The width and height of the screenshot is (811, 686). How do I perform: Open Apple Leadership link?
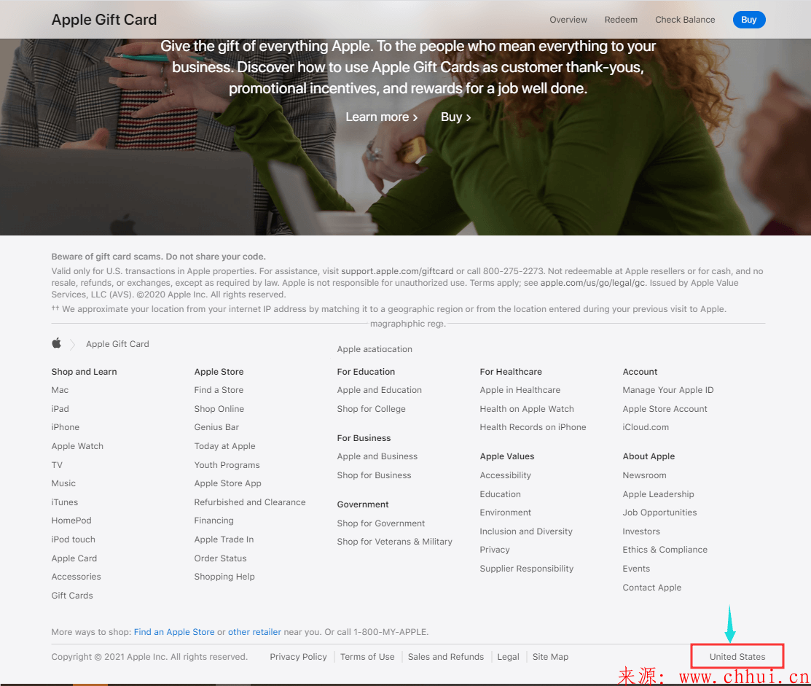658,494
